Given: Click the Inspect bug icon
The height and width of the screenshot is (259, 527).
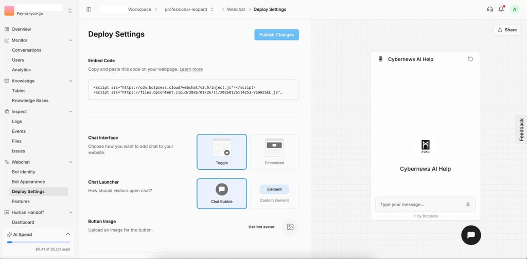Looking at the screenshot, I should (x=7, y=112).
